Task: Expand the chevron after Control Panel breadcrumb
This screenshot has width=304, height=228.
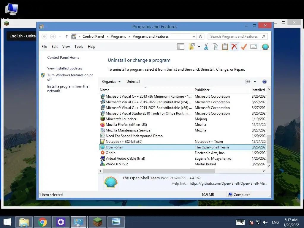Action: click(x=107, y=37)
